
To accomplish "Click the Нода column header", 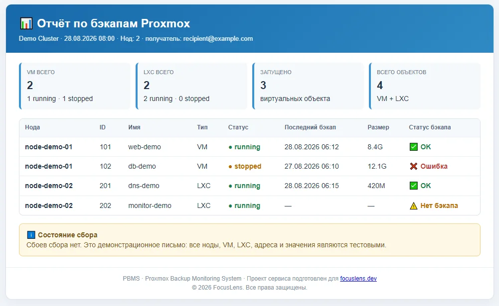I will coord(32,127).
